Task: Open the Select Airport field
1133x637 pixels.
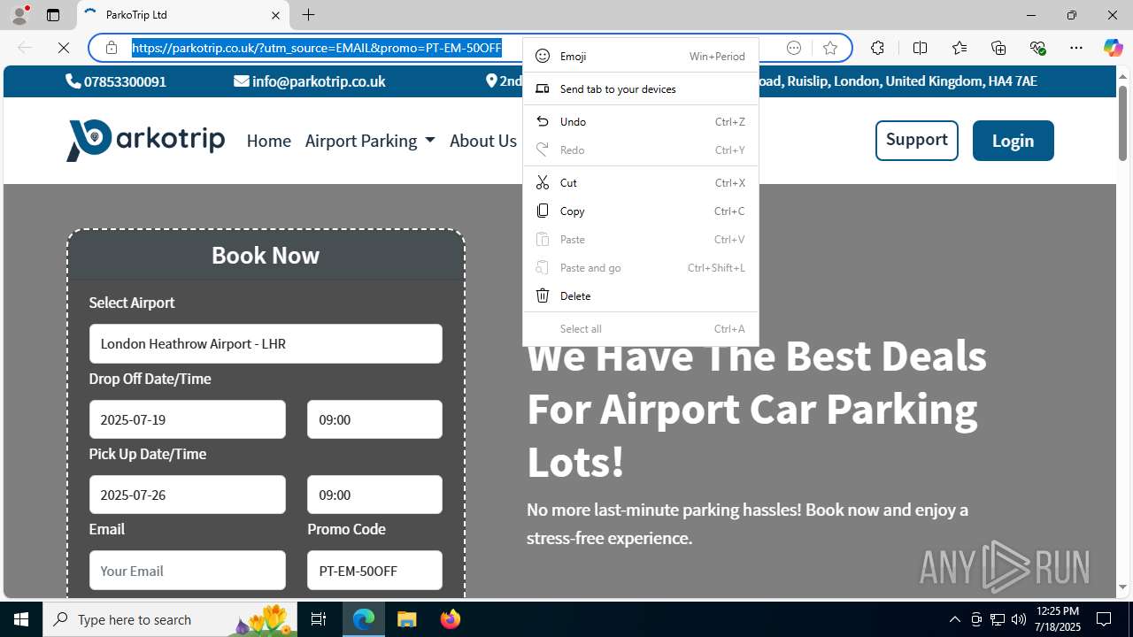Action: (266, 343)
